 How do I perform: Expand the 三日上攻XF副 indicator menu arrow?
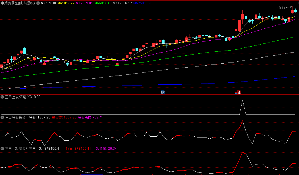(x=3, y=97)
